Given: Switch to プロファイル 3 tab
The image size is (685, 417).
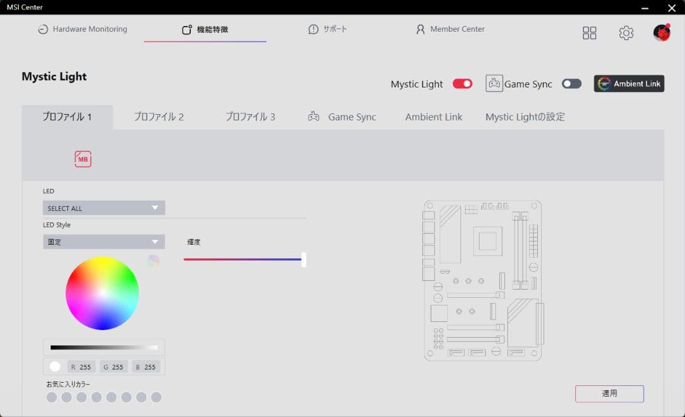Looking at the screenshot, I should click(250, 117).
